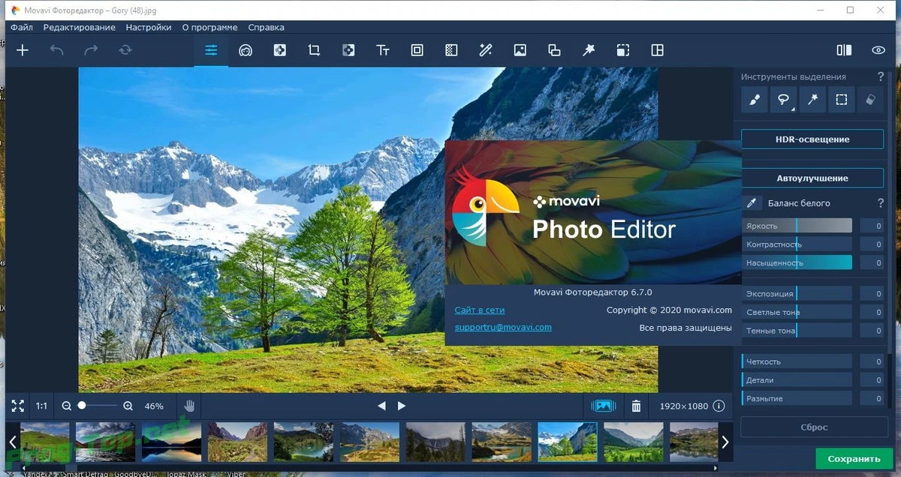
Task: Go to previous photo with left triangle
Action: [x=381, y=406]
